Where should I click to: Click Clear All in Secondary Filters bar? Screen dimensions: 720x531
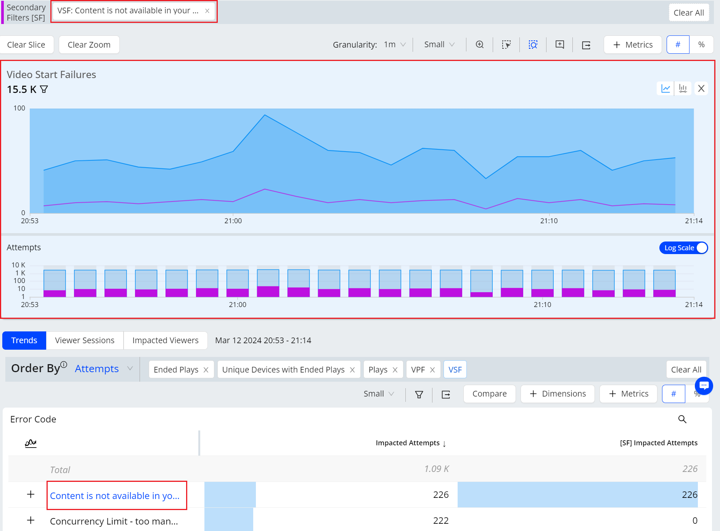pyautogui.click(x=689, y=13)
